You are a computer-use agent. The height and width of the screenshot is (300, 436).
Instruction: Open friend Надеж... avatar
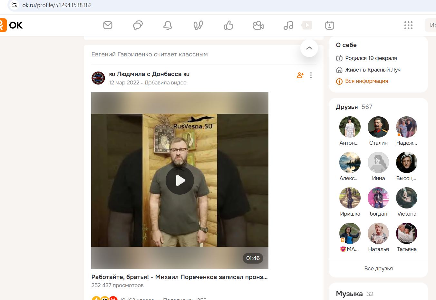tap(407, 127)
